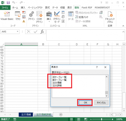Viewport: 126px width, 121px height.
Task: Select 注文情報 in the sheet list
Action: (x=57, y=83)
